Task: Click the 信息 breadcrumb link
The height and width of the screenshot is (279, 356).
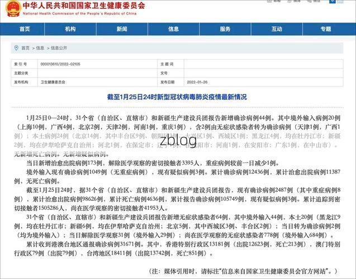Action: point(40,49)
